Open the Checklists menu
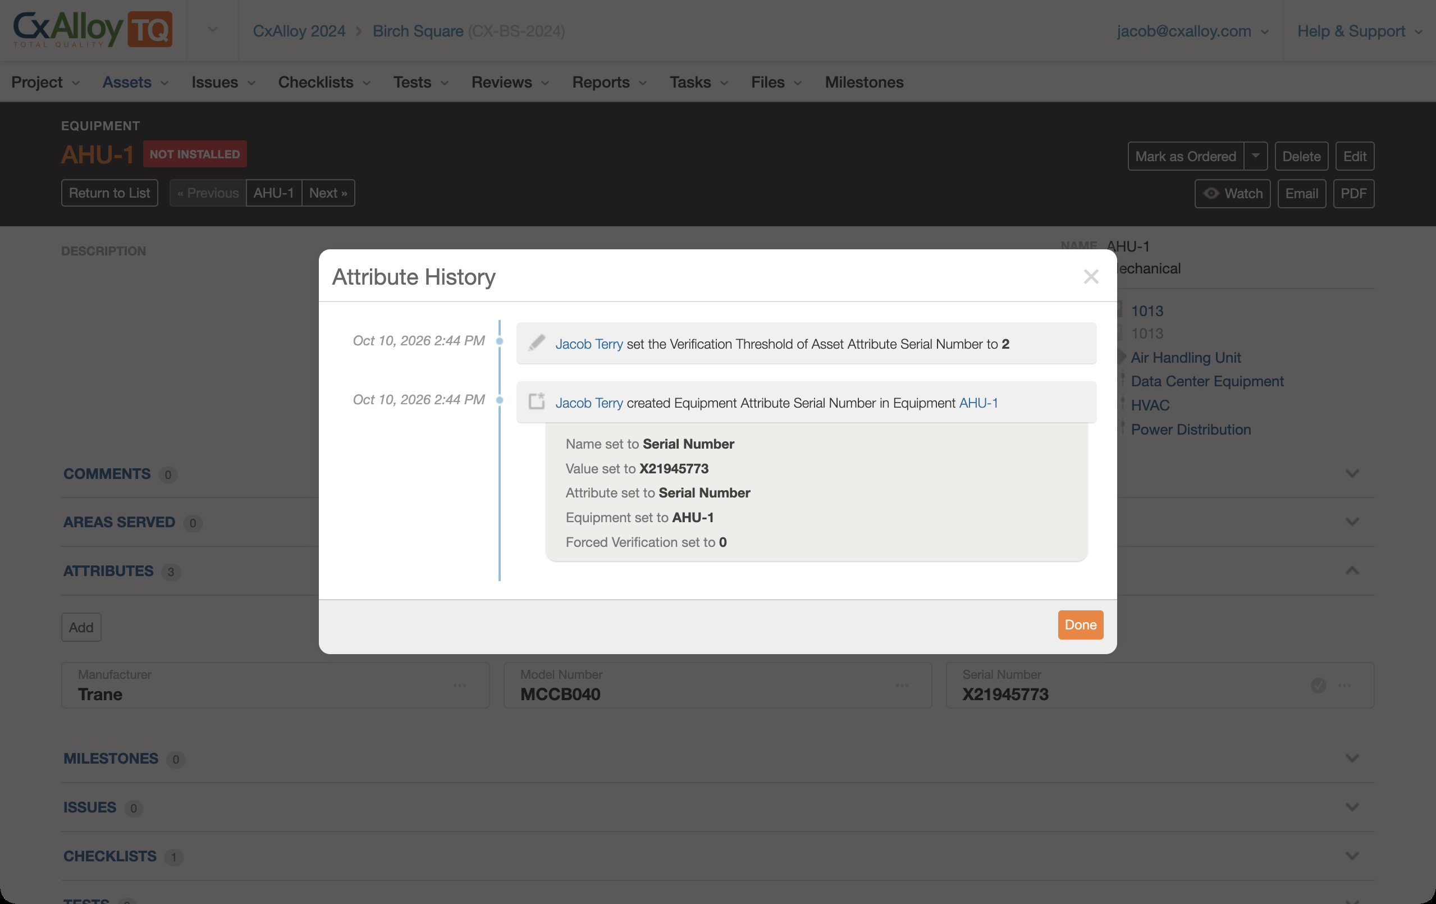 (x=324, y=83)
